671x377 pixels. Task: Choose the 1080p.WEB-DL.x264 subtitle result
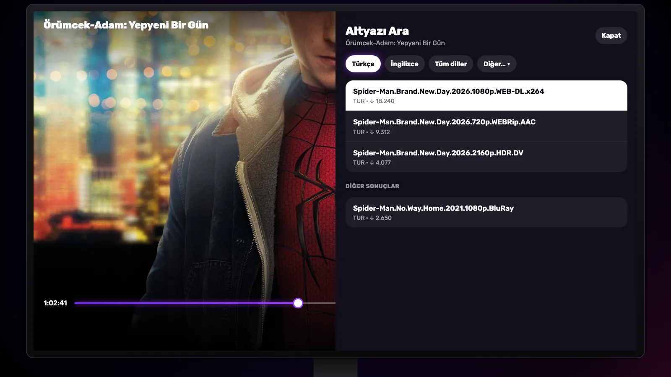[486, 96]
